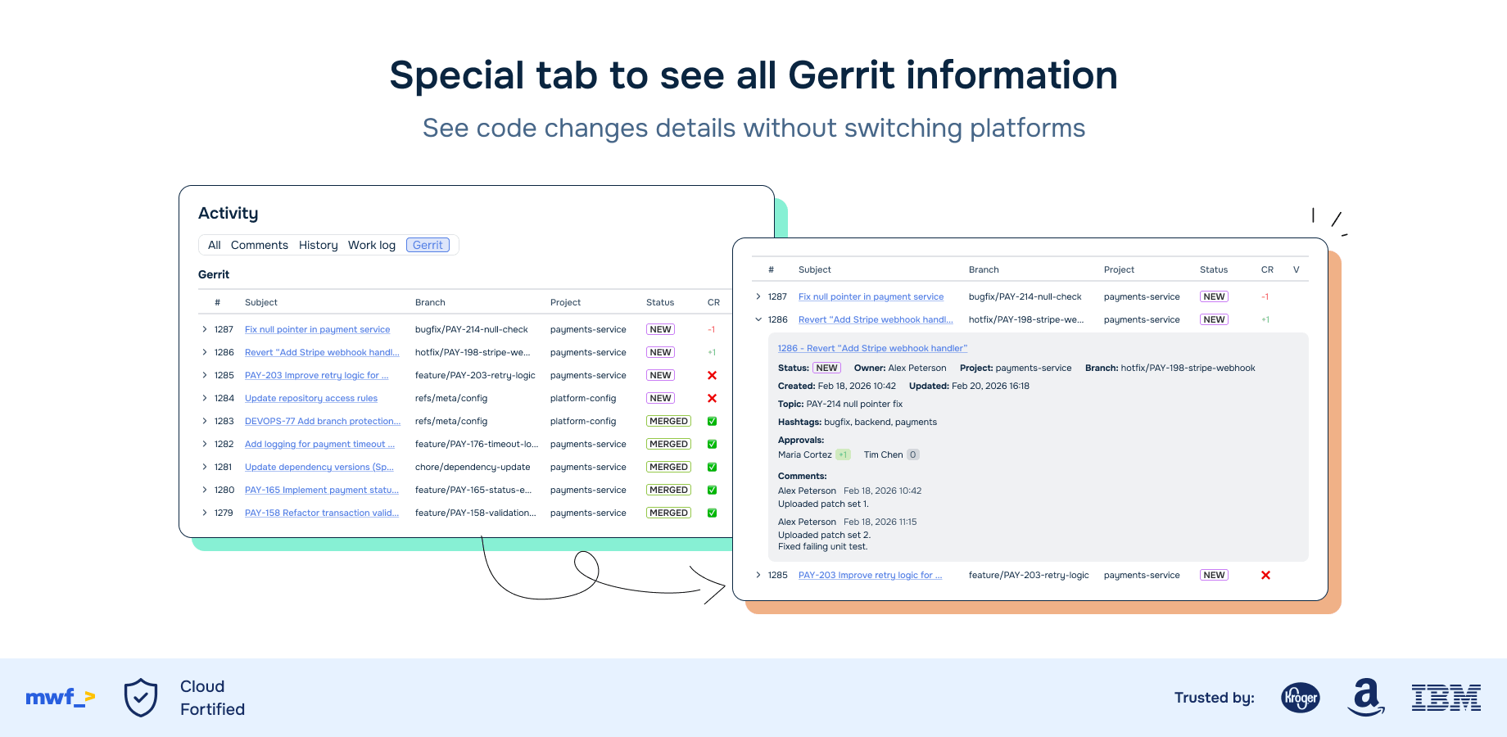The height and width of the screenshot is (737, 1507).
Task: Click NEW status badge on row 1287 in Activity panel
Action: click(x=660, y=329)
